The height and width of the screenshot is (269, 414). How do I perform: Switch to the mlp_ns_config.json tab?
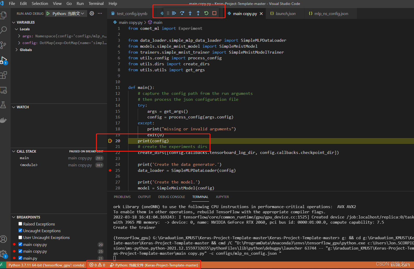[x=331, y=14]
